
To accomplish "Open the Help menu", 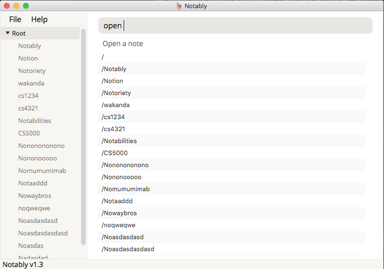I will pos(39,19).
